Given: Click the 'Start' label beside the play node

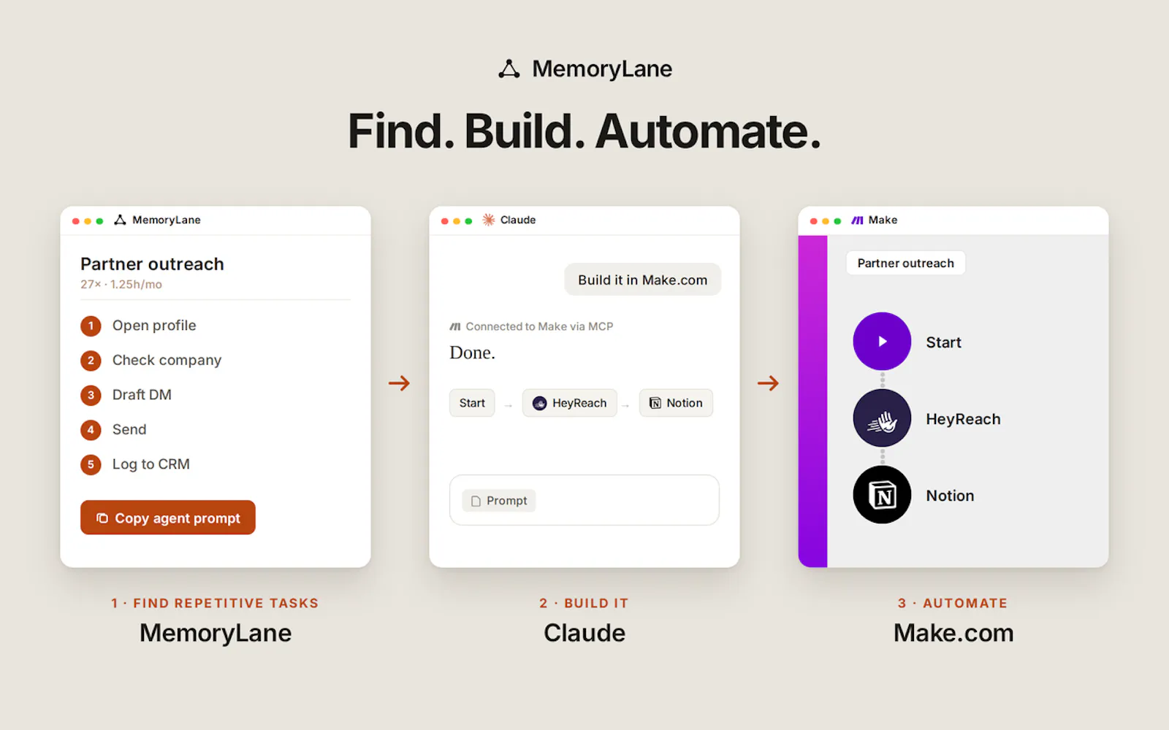Looking at the screenshot, I should tap(943, 342).
